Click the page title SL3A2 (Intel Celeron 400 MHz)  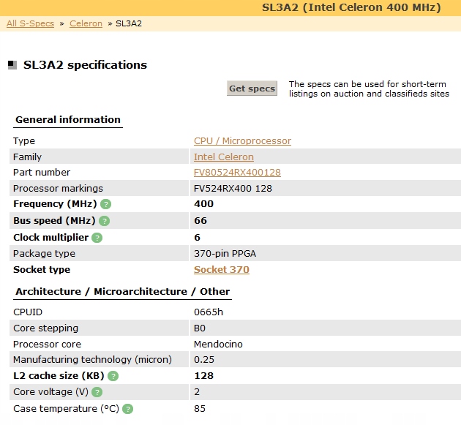351,7
